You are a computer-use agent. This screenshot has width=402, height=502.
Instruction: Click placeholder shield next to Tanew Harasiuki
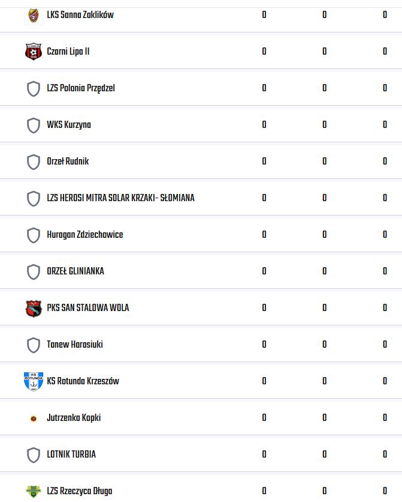click(34, 345)
